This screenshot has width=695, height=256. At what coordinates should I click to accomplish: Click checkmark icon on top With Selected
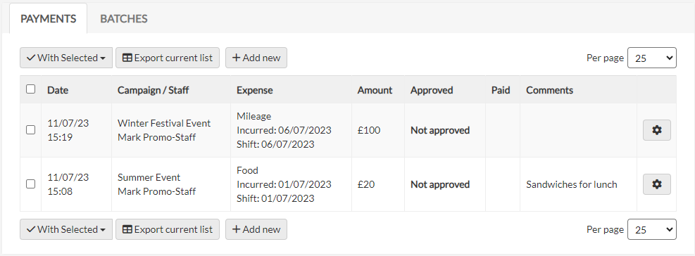31,58
